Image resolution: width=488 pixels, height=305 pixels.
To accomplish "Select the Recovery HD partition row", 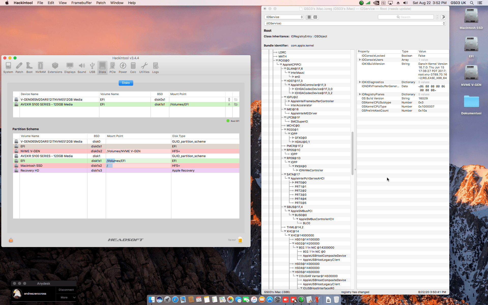I will click(x=126, y=171).
